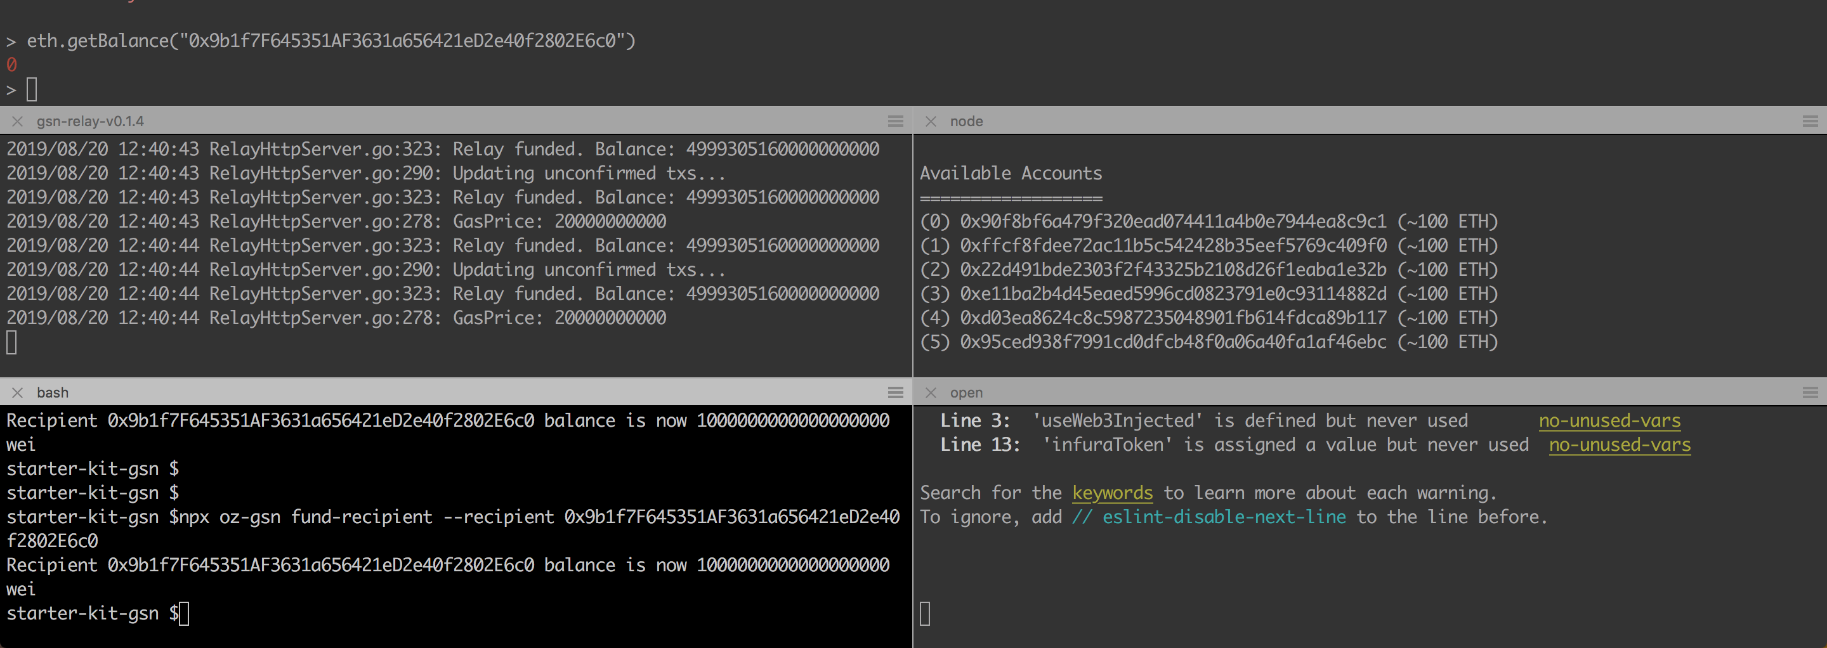Select the open pane title
The height and width of the screenshot is (648, 1827).
(966, 392)
